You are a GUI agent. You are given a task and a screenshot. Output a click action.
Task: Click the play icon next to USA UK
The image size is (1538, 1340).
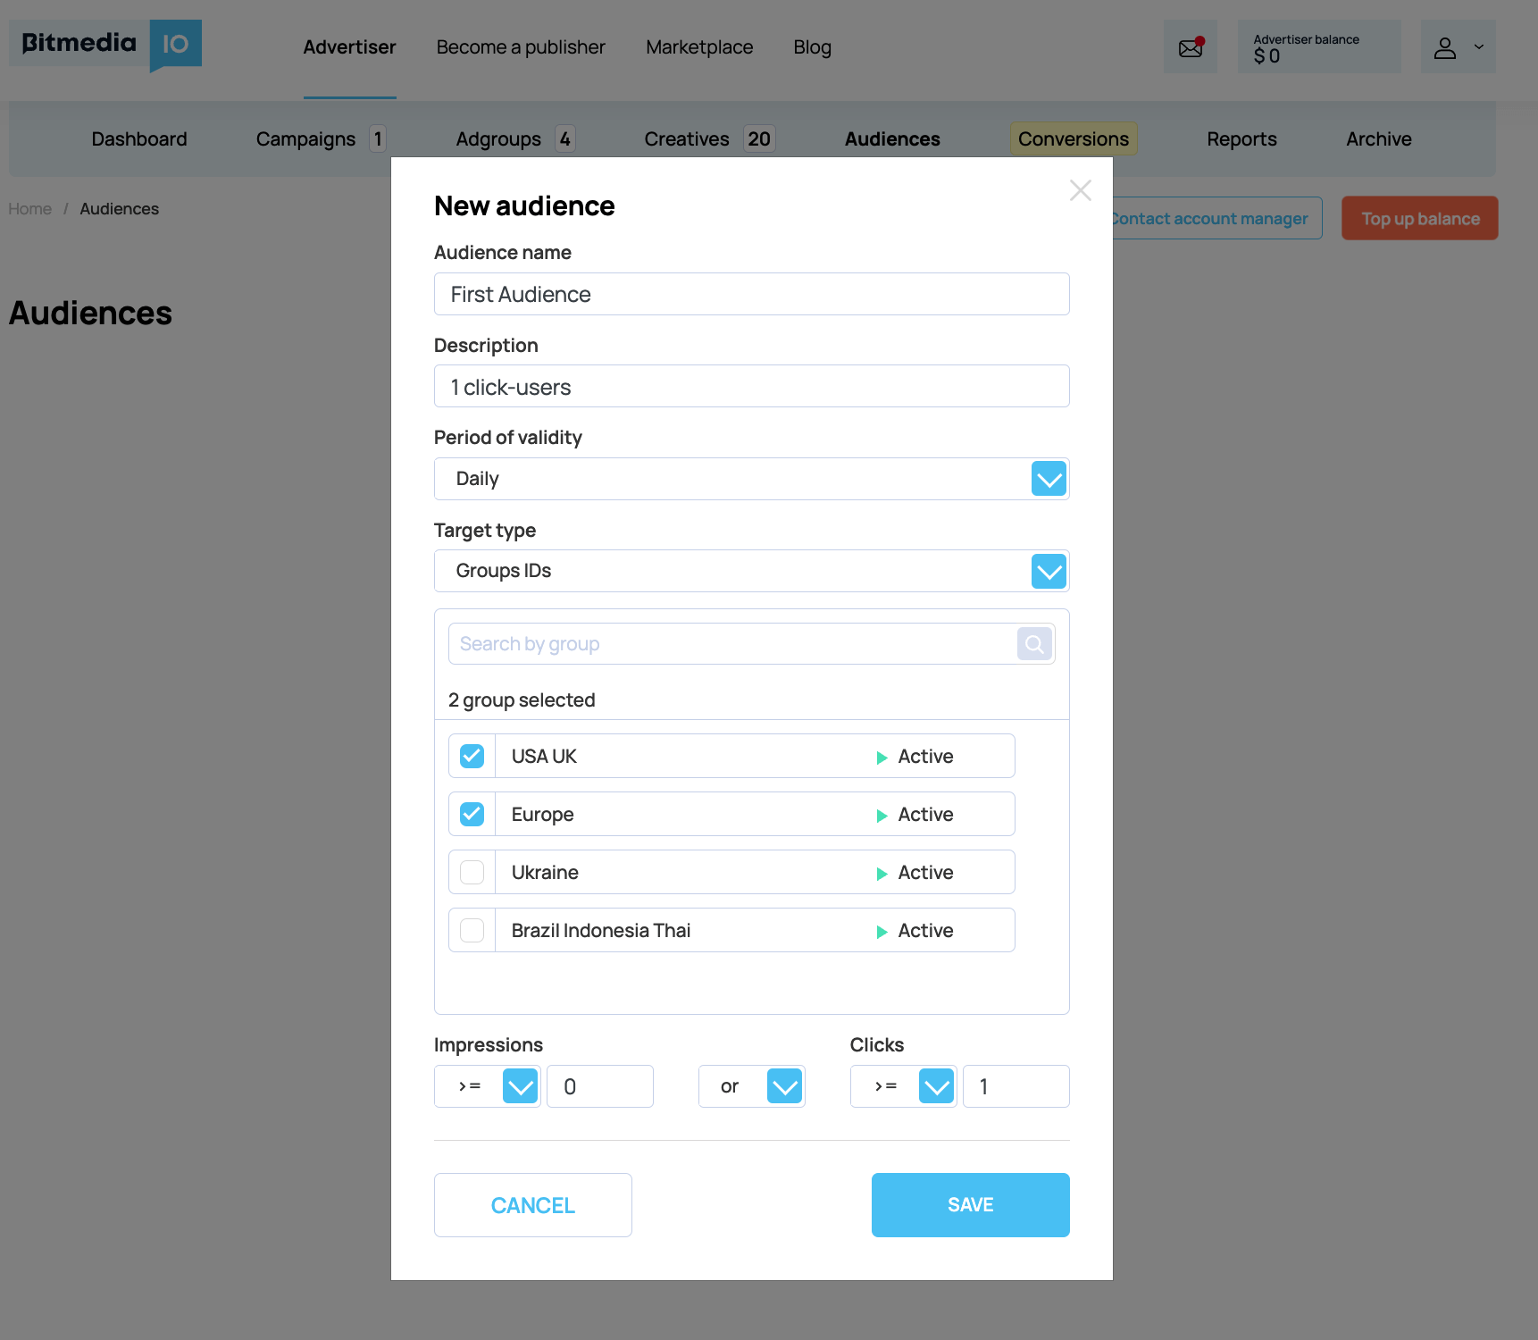coord(881,756)
